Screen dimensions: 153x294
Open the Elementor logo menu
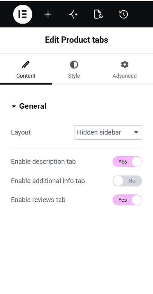(x=23, y=14)
